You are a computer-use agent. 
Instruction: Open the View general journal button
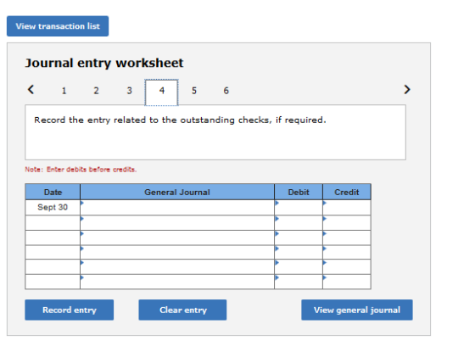point(357,310)
